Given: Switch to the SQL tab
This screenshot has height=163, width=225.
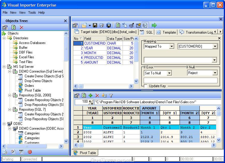Looking at the screenshot, I should [x=146, y=32].
